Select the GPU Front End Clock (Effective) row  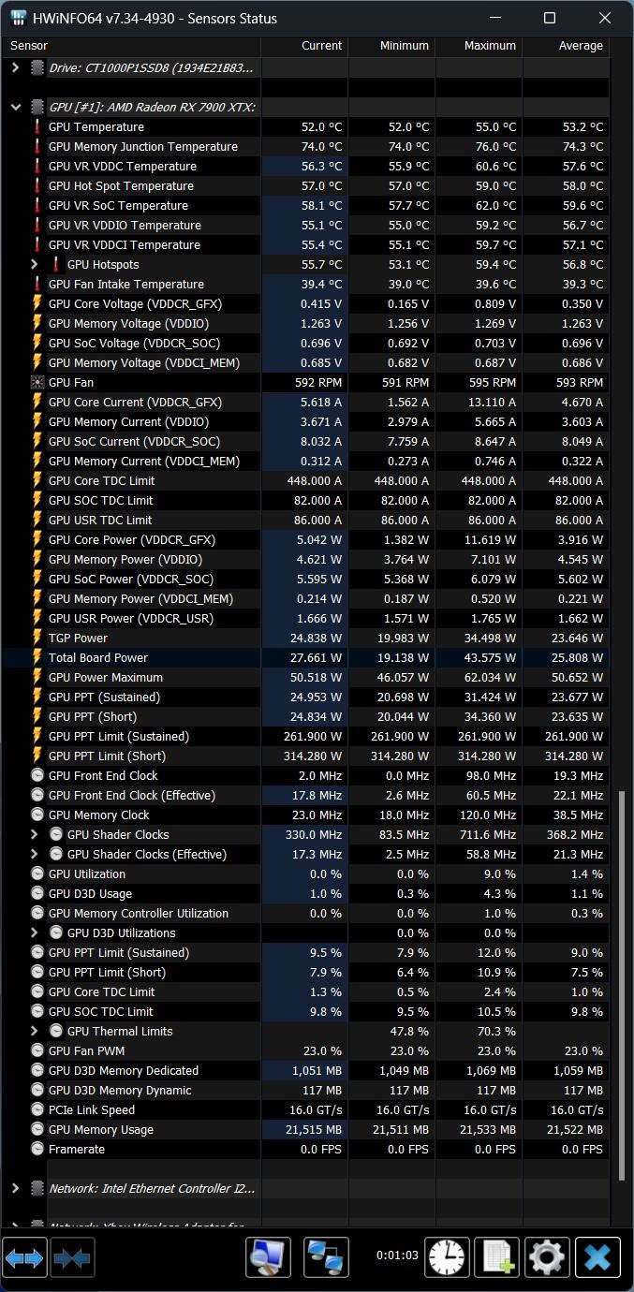click(305, 795)
